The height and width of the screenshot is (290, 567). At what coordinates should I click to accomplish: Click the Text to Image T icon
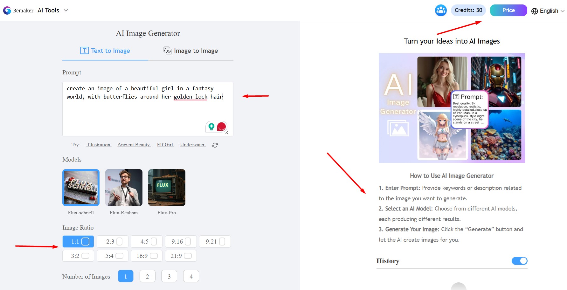coord(84,51)
